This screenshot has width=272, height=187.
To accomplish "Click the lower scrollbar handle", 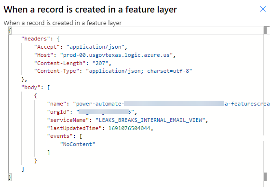I will [265, 176].
